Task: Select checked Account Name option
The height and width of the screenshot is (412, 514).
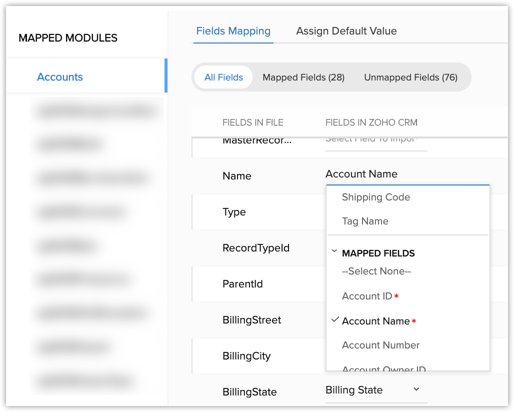Action: (x=376, y=321)
